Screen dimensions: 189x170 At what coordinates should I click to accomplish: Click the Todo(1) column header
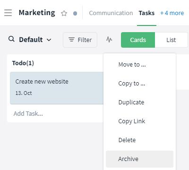click(x=23, y=63)
